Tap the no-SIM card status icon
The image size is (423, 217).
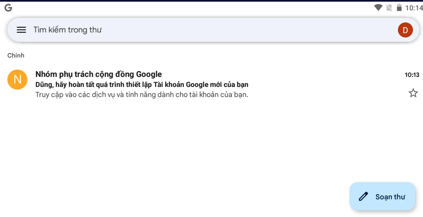coord(389,8)
